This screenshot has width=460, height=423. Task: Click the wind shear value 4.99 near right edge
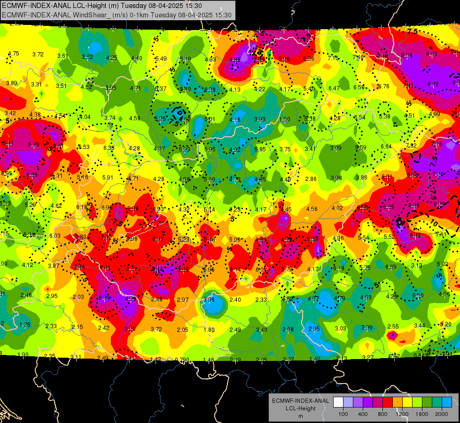tap(435, 114)
